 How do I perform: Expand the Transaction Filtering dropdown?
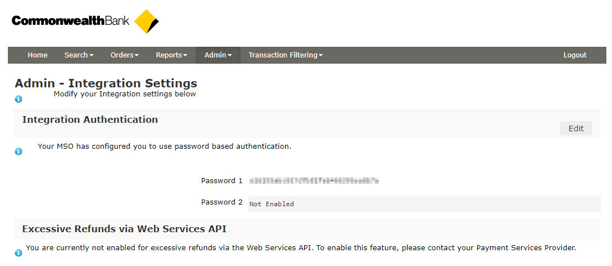[285, 55]
